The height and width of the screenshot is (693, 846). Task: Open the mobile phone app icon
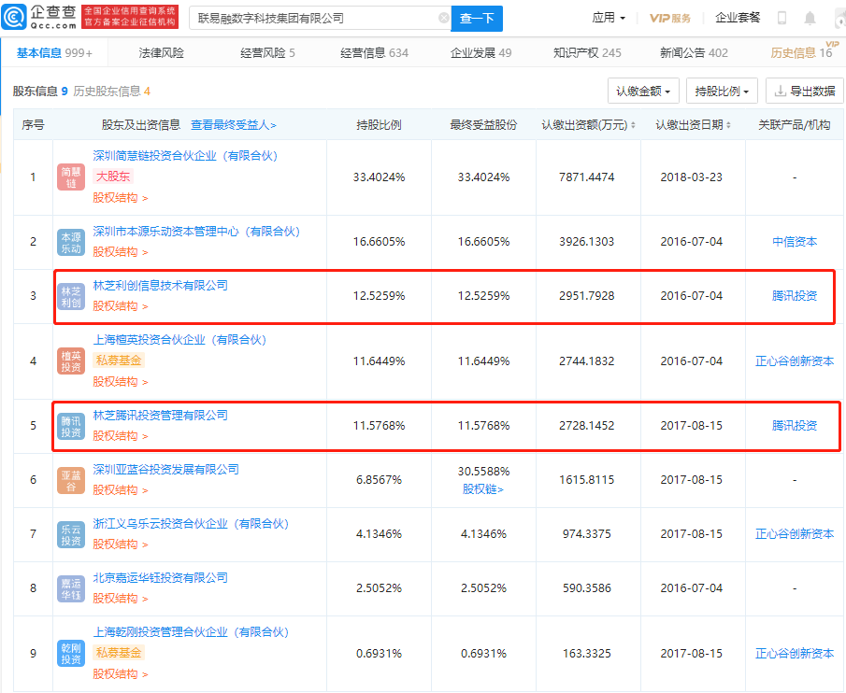[781, 19]
